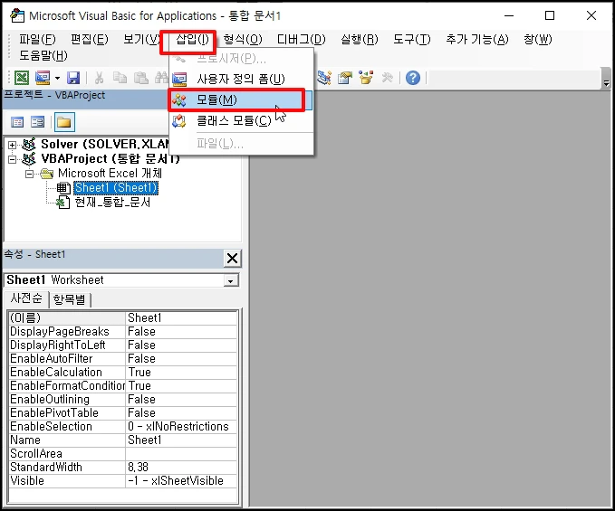Screen dimensions: 615x511
Task: Click the toolbar options overflow arrow at right end
Action: (x=606, y=82)
